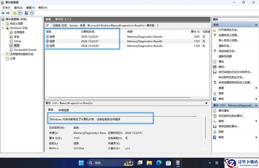
Task: Select the event row with ID 1101
Action: click(127, 41)
